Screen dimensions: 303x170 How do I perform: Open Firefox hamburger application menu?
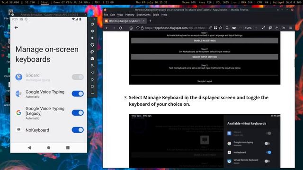coord(290,28)
